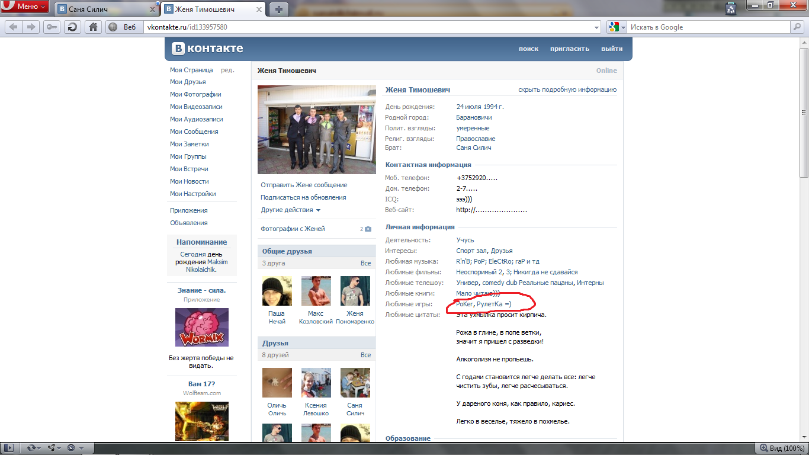Expand the Другие действия dropdown
The height and width of the screenshot is (455, 809).
(291, 210)
